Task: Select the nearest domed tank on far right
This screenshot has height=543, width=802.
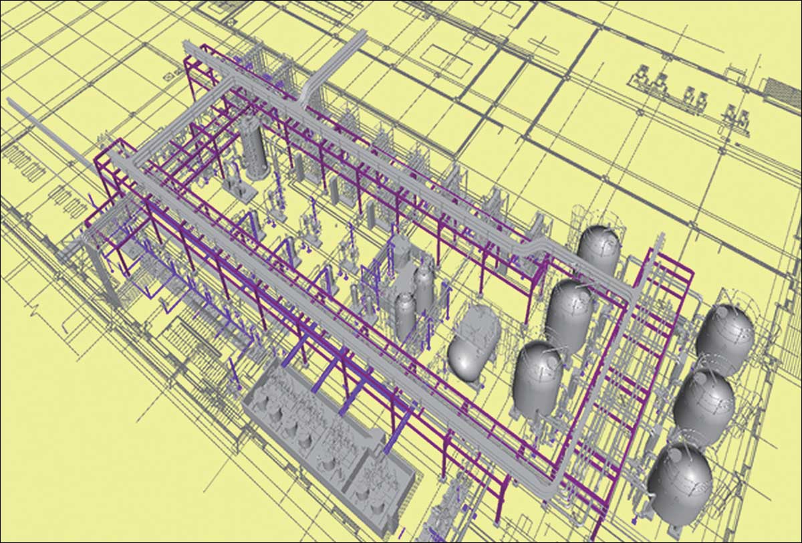Action: click(x=680, y=481)
